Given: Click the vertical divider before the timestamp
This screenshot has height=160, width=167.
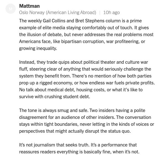Looking at the screenshot, I should coord(100,13).
